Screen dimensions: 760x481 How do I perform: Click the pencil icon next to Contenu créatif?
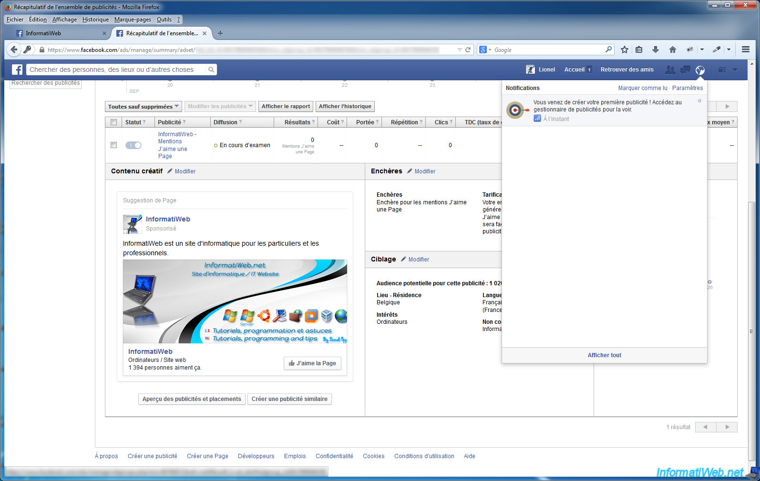pyautogui.click(x=170, y=171)
